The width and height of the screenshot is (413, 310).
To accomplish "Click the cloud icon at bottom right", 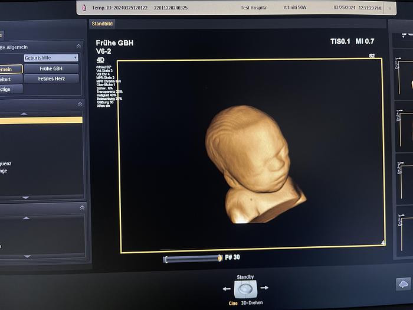I will tap(403, 284).
